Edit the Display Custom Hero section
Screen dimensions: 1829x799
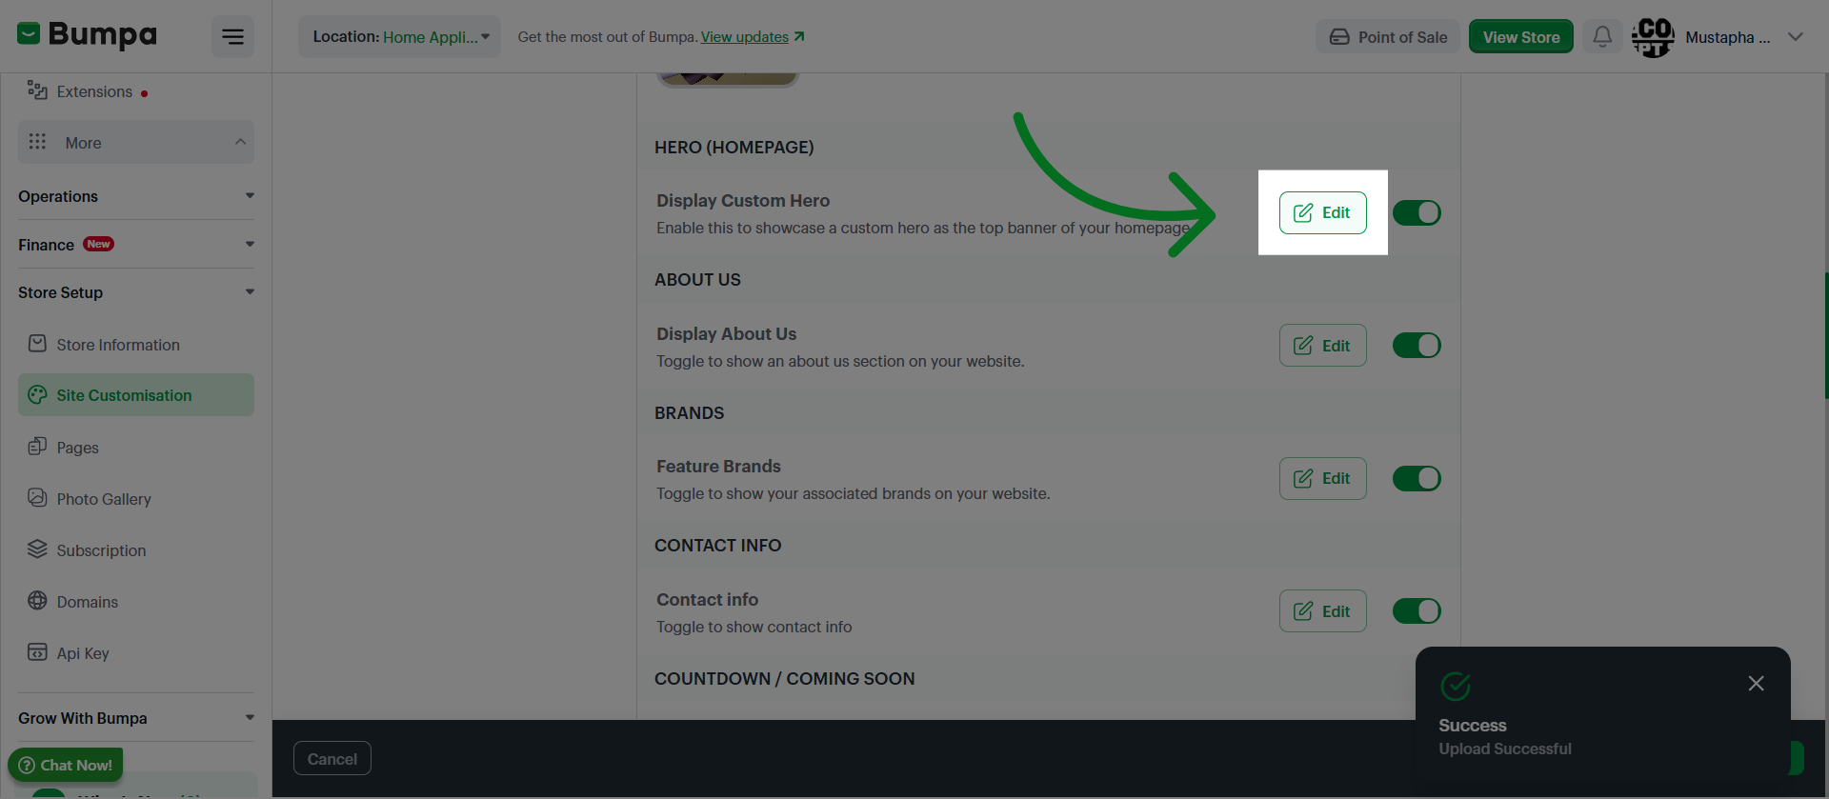[1322, 212]
